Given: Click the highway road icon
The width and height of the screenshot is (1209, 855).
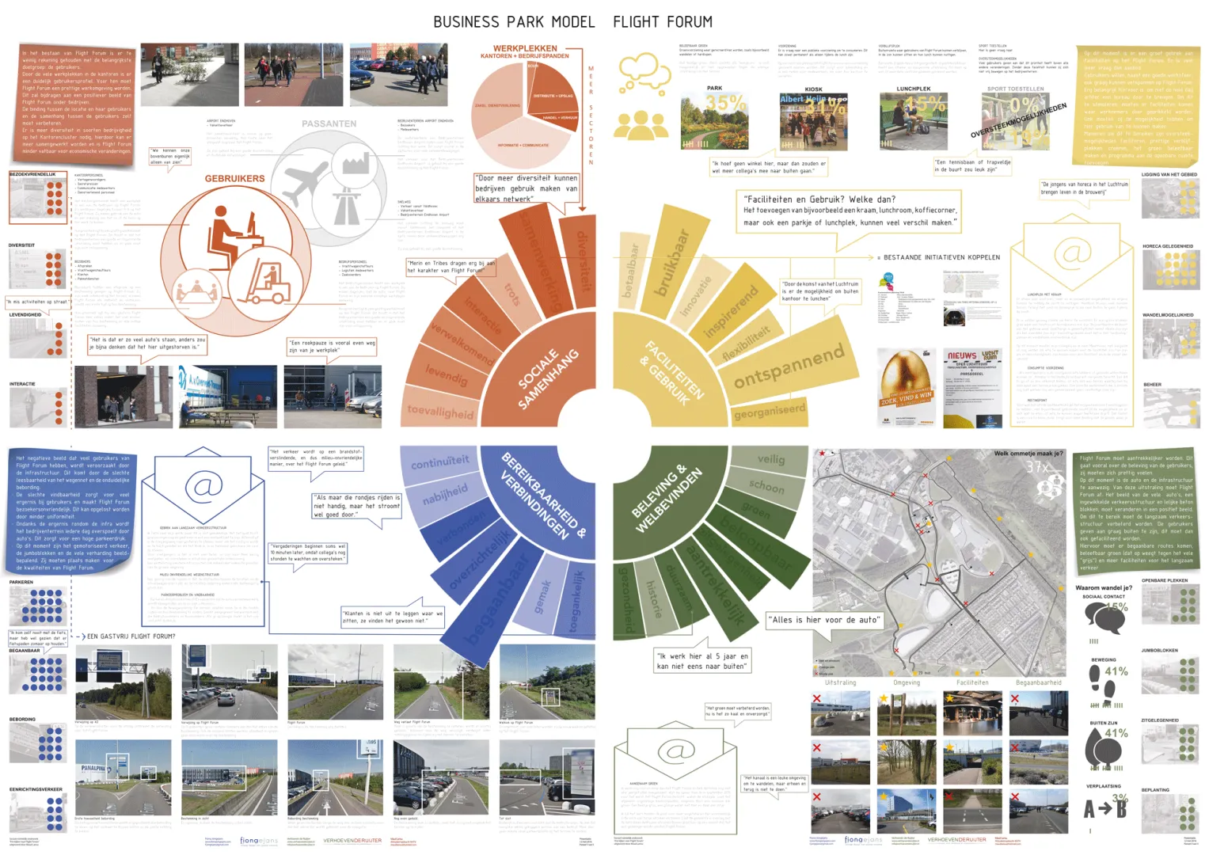Looking at the screenshot, I should click(x=347, y=207).
